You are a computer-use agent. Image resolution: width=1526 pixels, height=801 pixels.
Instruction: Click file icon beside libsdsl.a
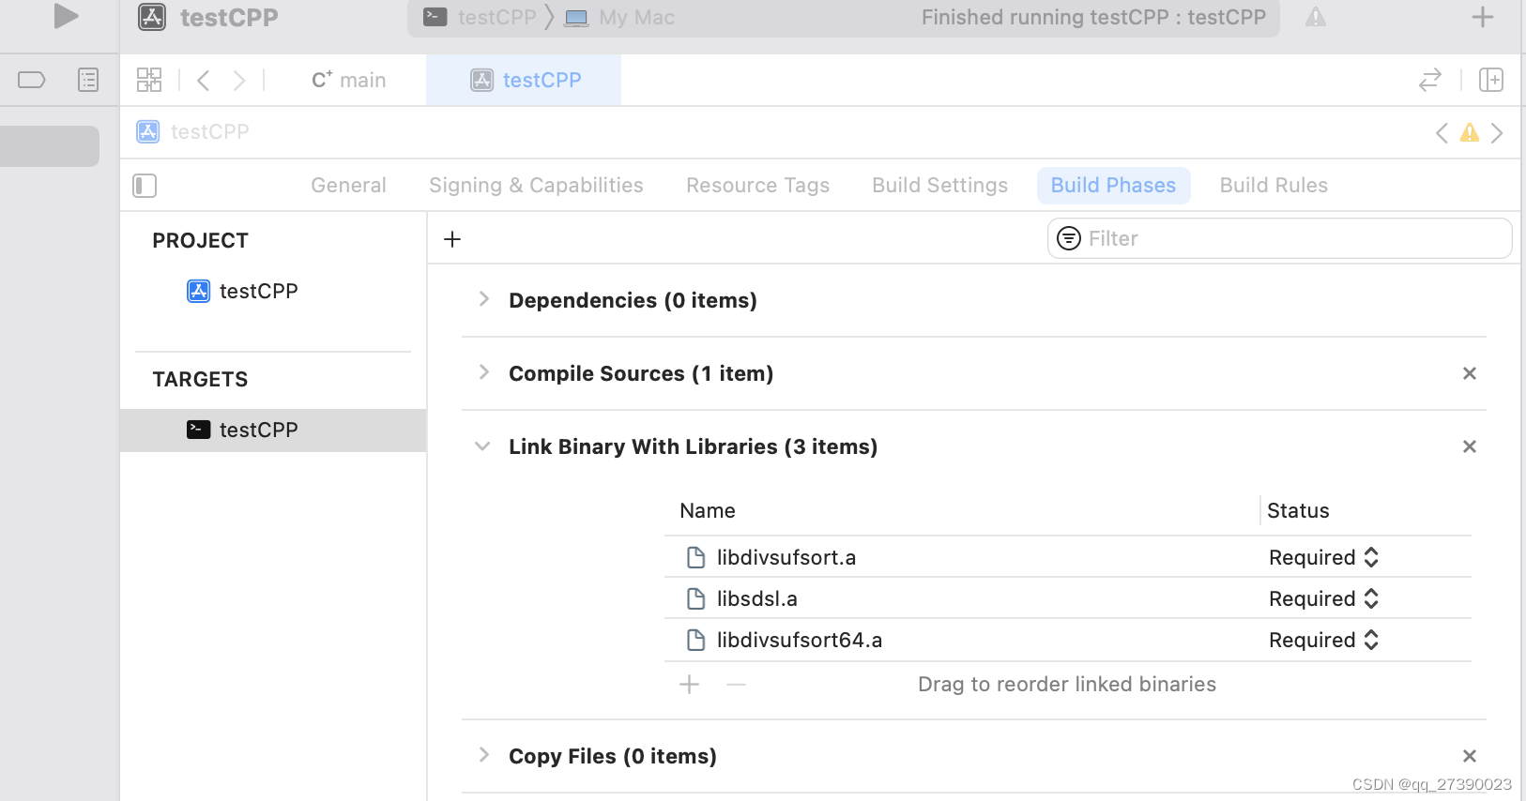click(696, 598)
